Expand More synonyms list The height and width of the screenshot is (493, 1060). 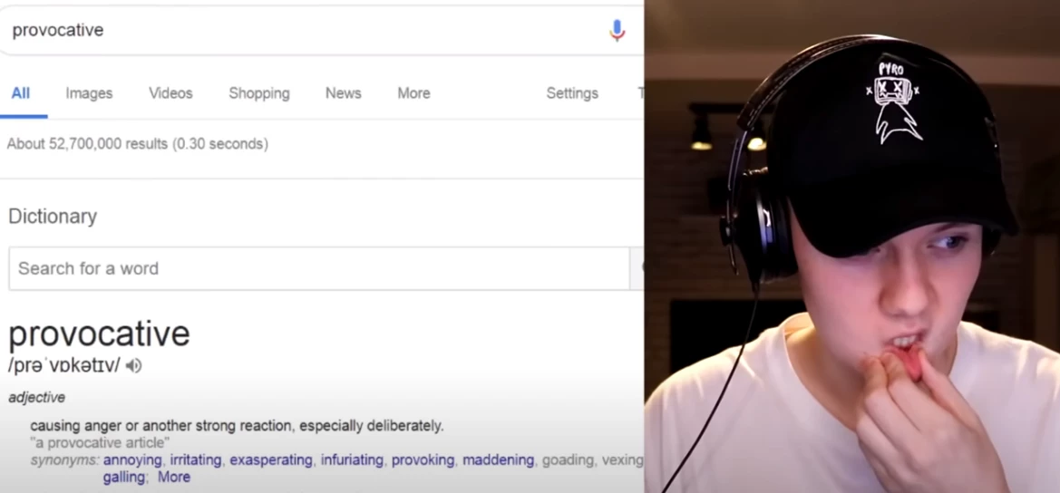(x=174, y=478)
